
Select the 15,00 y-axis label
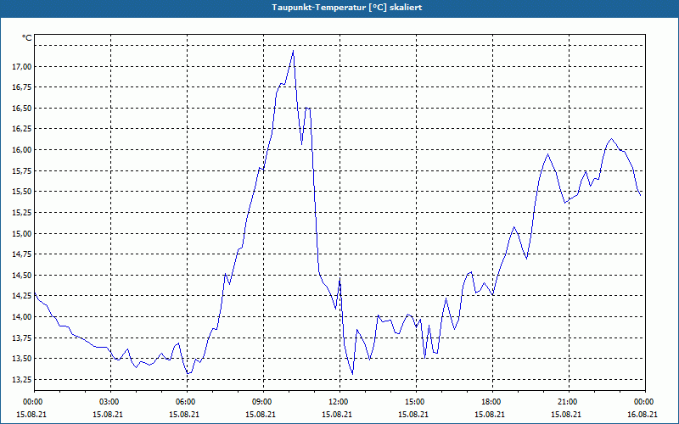(x=22, y=234)
